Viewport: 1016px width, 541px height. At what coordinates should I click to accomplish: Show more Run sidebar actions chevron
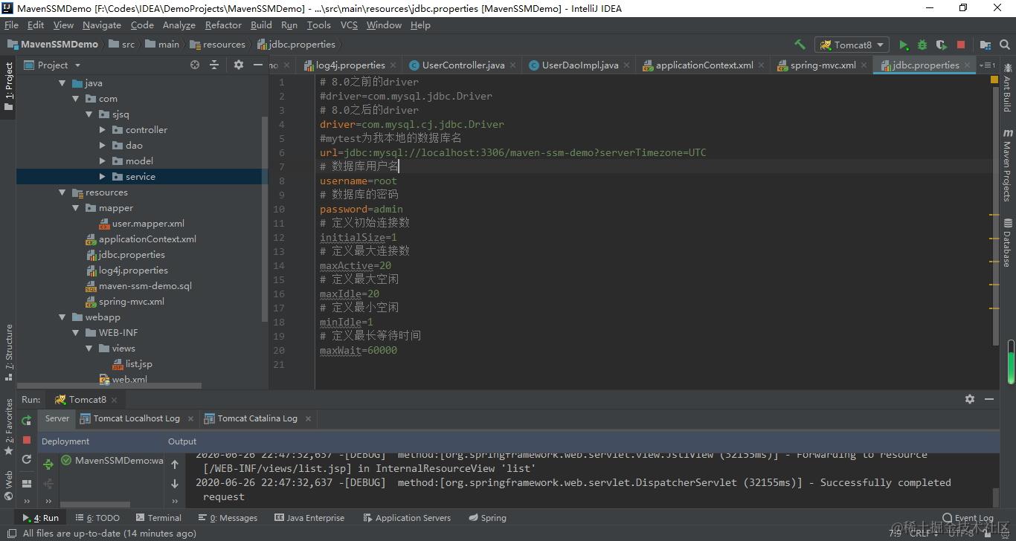pos(27,502)
